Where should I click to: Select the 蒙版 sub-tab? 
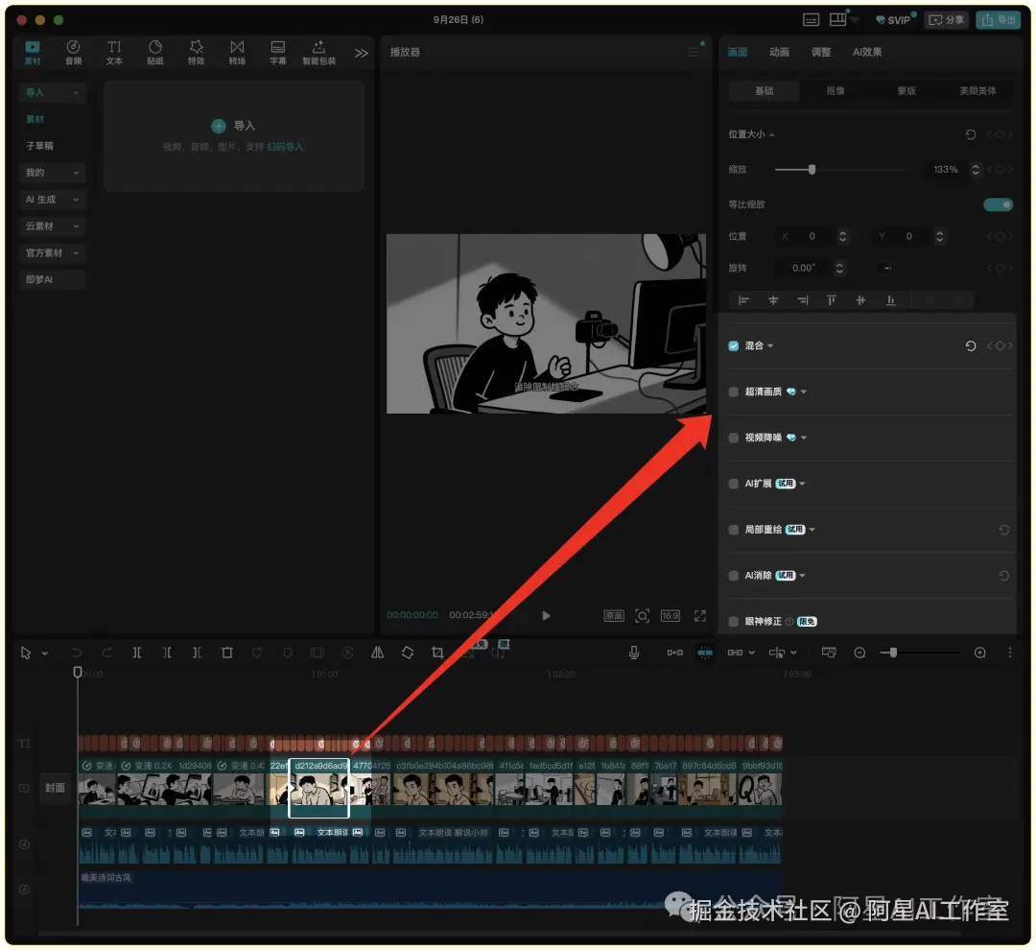(906, 90)
